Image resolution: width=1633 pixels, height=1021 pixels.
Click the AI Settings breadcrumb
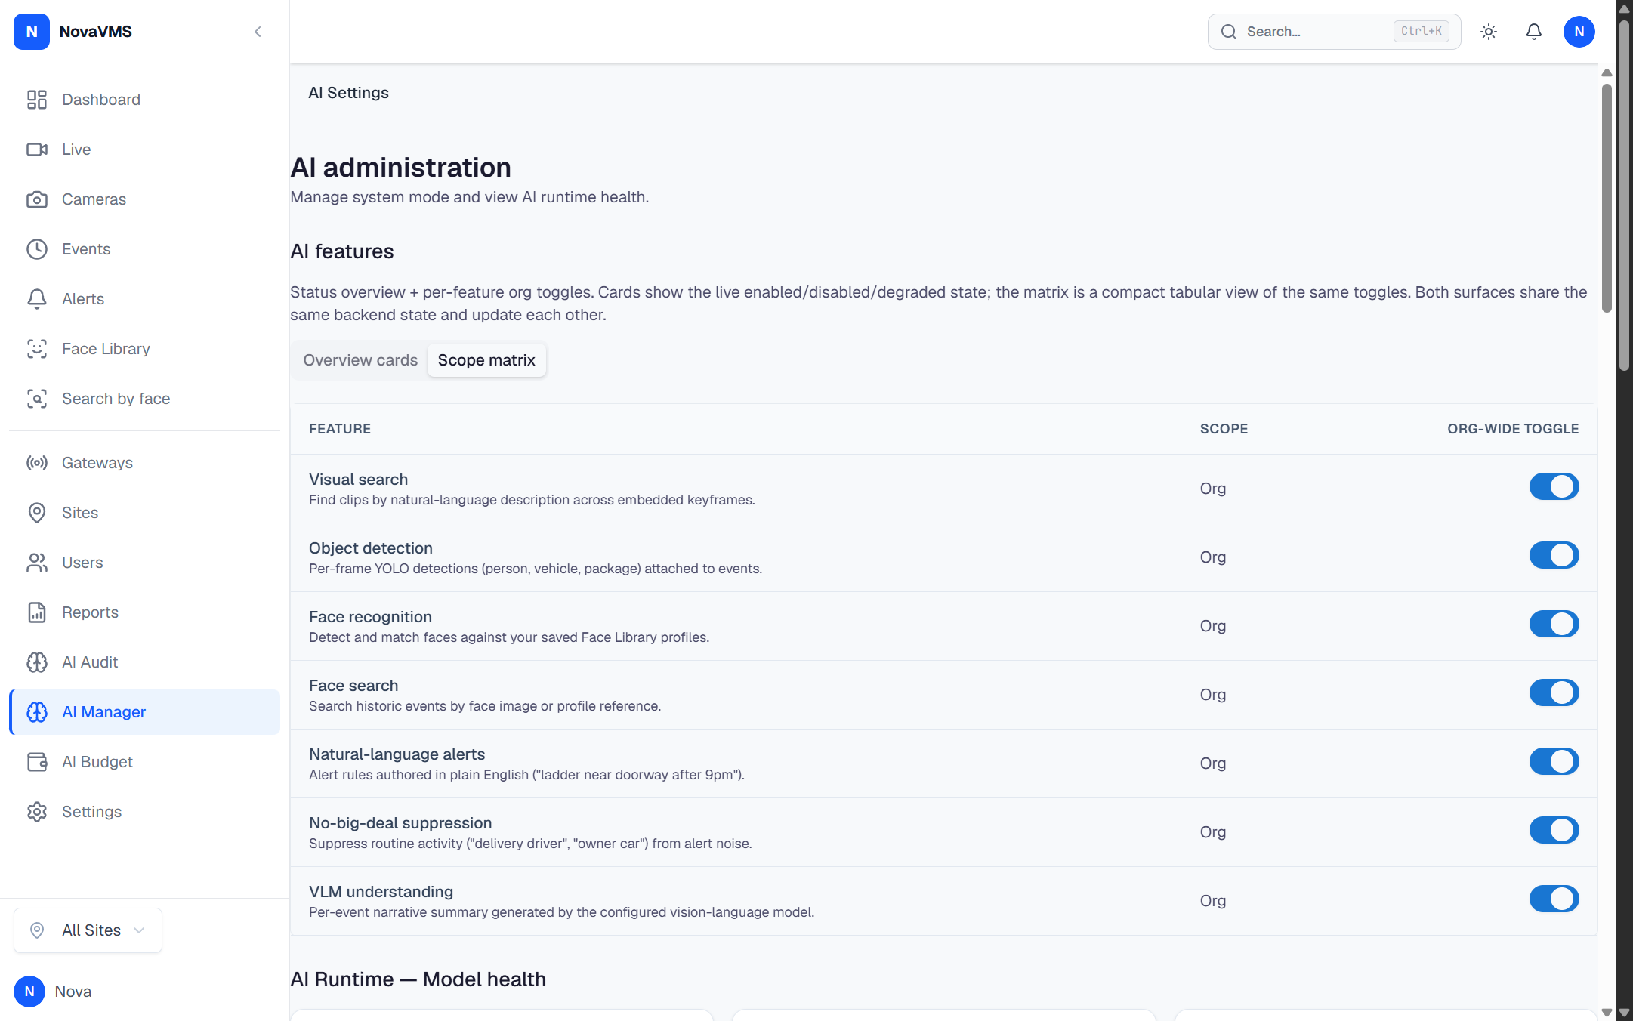point(348,93)
